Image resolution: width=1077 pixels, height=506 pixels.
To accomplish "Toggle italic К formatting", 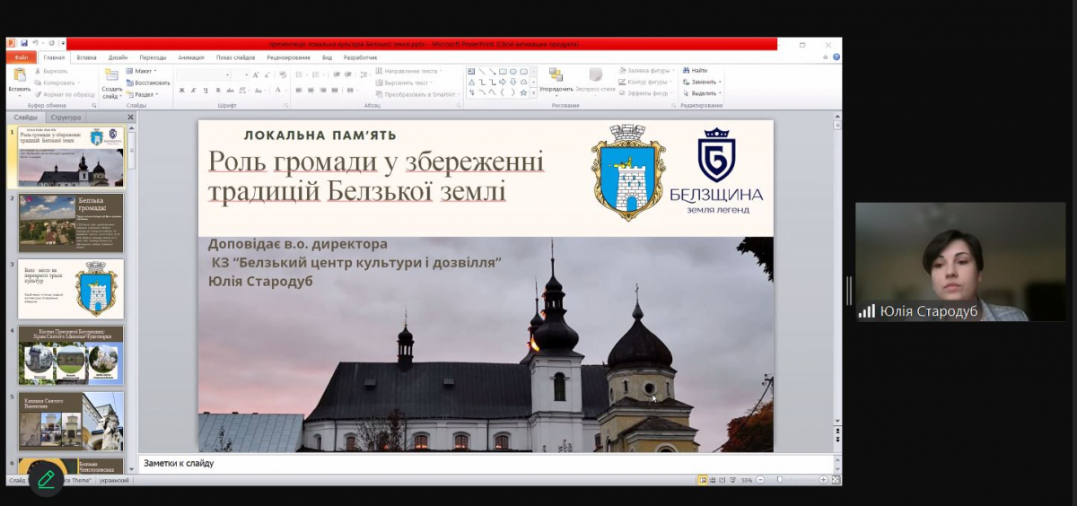I will click(x=193, y=91).
